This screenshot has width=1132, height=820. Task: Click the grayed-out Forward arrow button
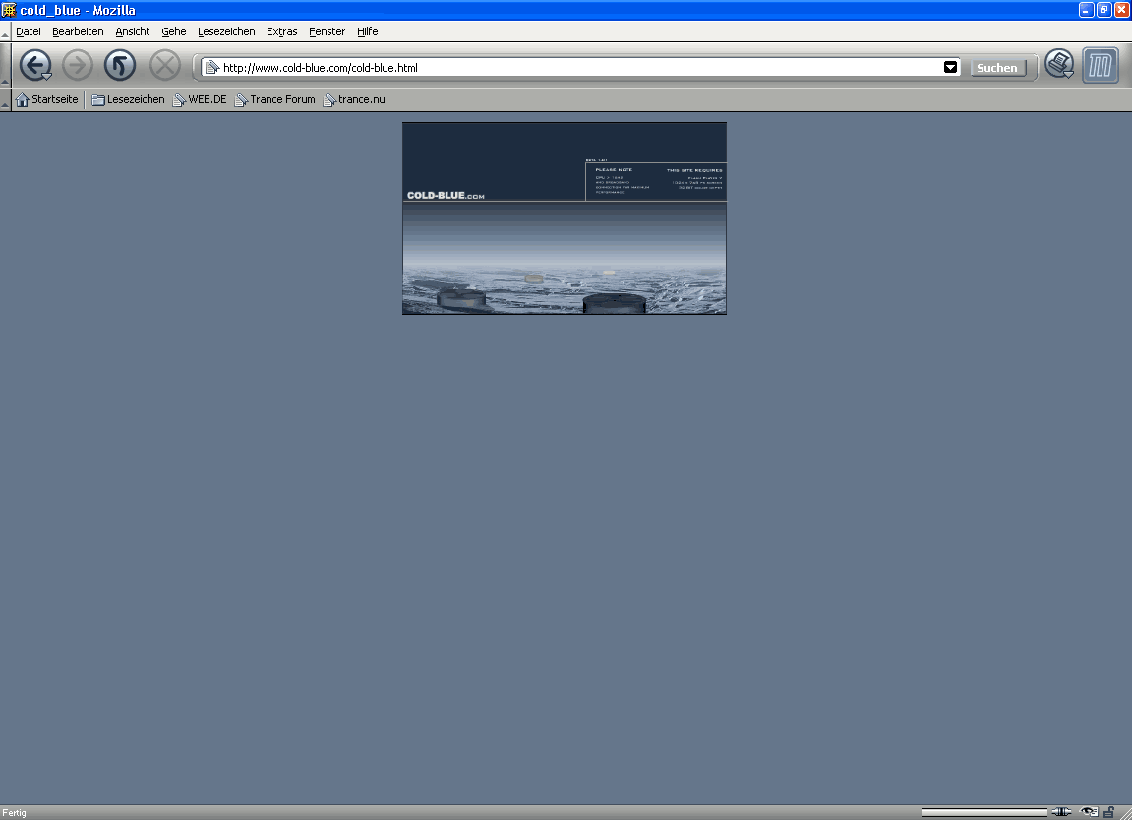(77, 66)
